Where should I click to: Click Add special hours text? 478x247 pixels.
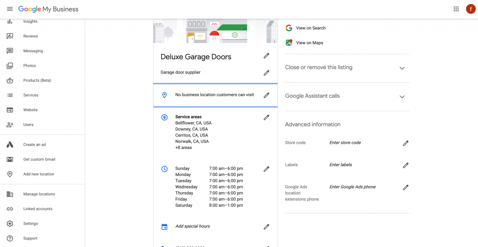[x=192, y=226]
